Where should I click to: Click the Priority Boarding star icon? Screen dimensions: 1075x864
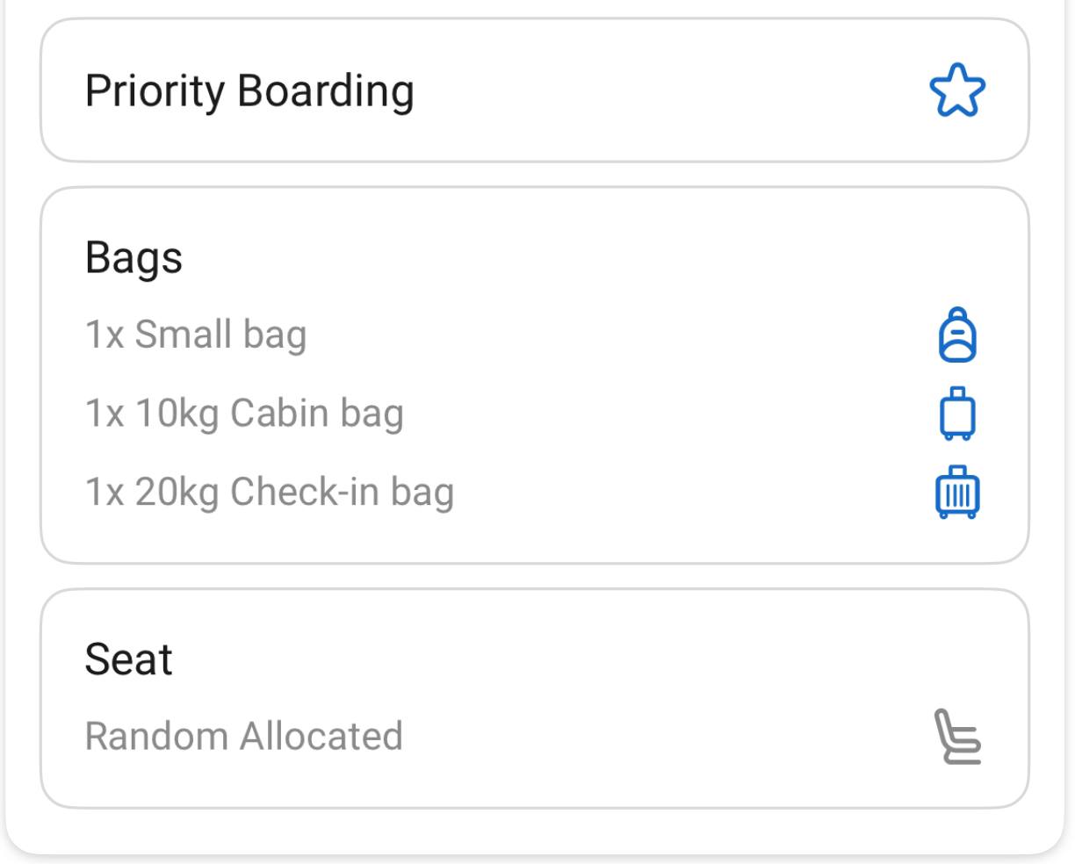tap(957, 90)
